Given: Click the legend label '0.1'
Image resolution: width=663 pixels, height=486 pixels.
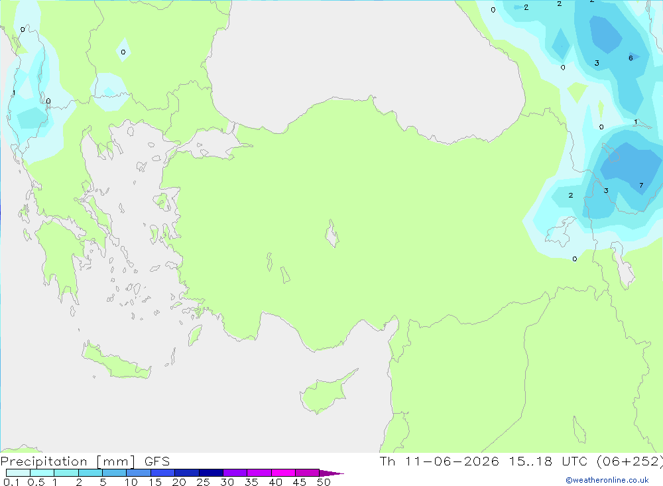Looking at the screenshot, I should point(11,482).
